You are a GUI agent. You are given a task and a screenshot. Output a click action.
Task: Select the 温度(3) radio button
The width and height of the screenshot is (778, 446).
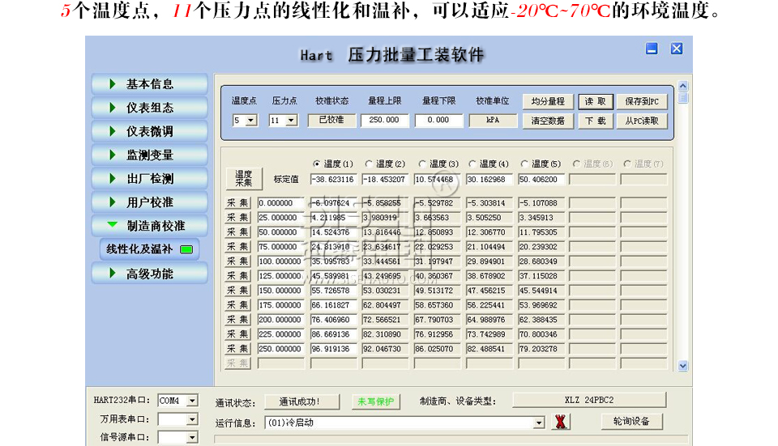[421, 164]
